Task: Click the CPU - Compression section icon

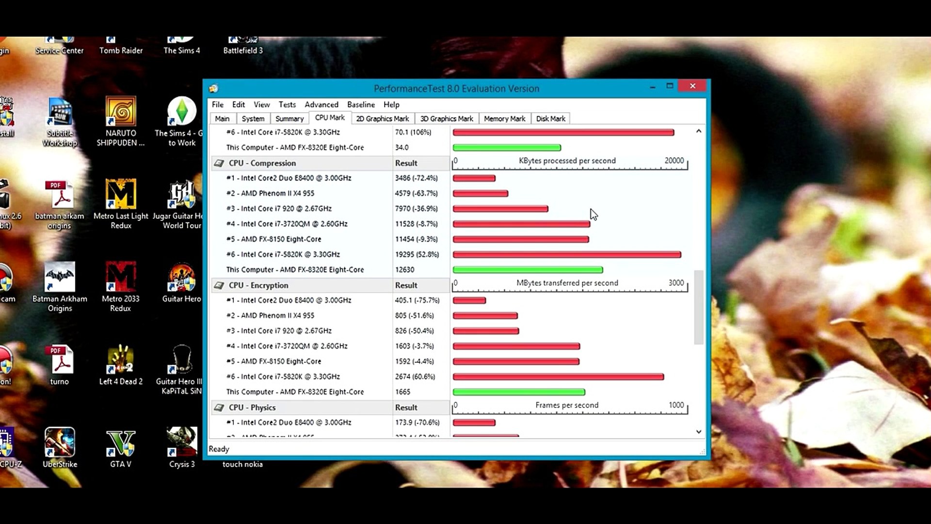Action: point(219,163)
